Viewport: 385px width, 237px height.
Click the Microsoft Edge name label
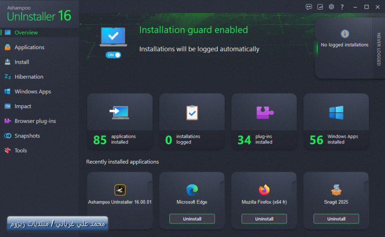192,202
